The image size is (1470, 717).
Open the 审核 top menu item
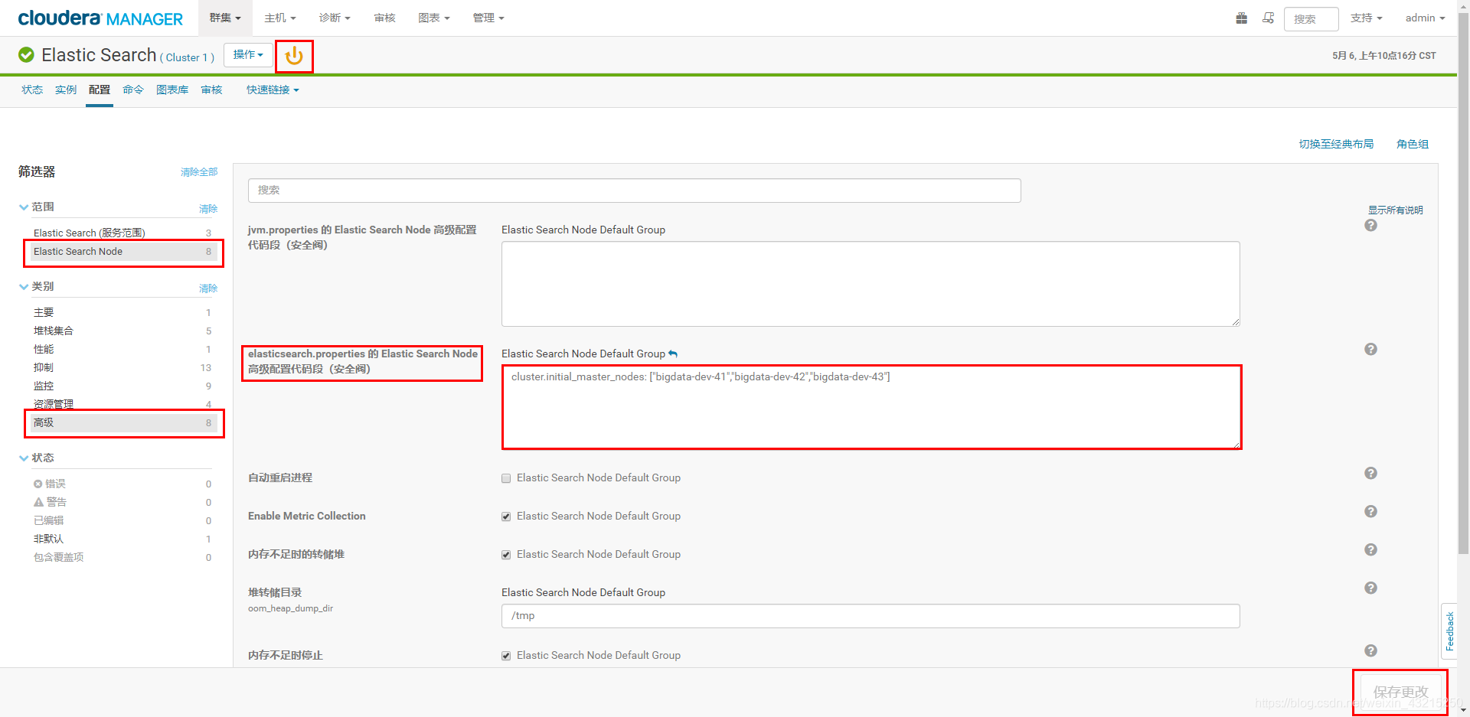385,18
